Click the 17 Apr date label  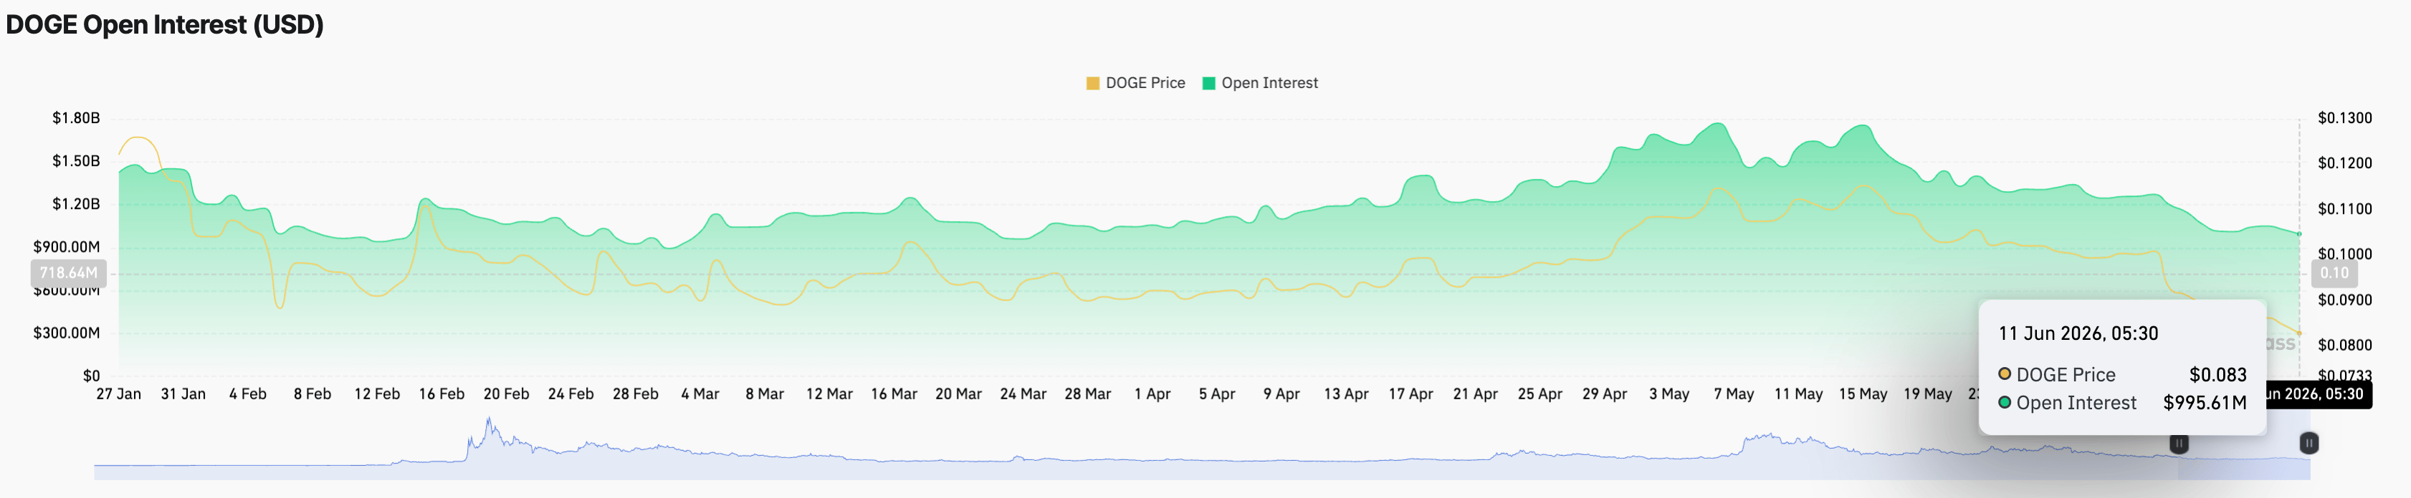pos(1410,394)
